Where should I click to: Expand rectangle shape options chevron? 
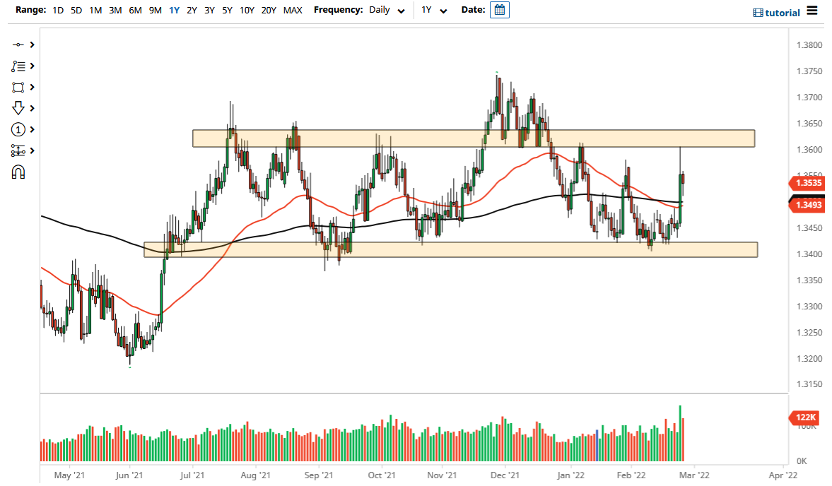(x=33, y=88)
